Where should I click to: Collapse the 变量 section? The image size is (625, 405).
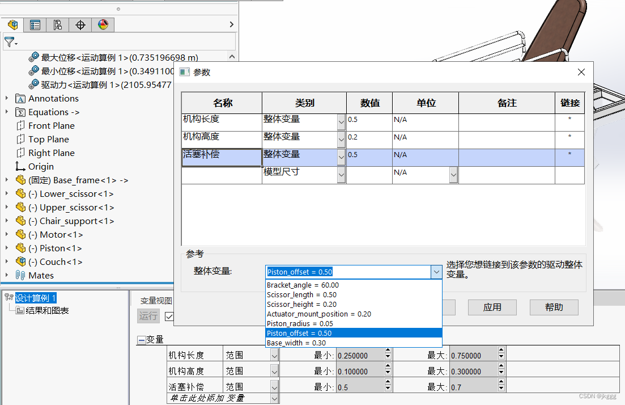(141, 340)
